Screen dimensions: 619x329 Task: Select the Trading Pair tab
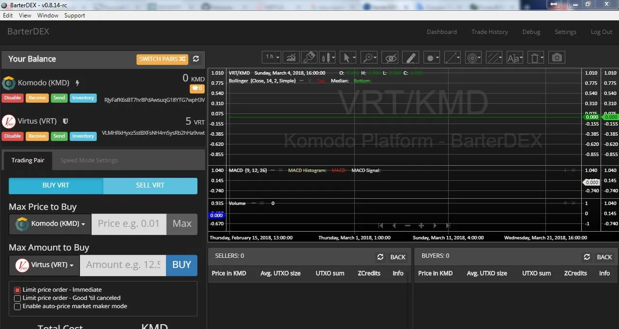tap(28, 160)
